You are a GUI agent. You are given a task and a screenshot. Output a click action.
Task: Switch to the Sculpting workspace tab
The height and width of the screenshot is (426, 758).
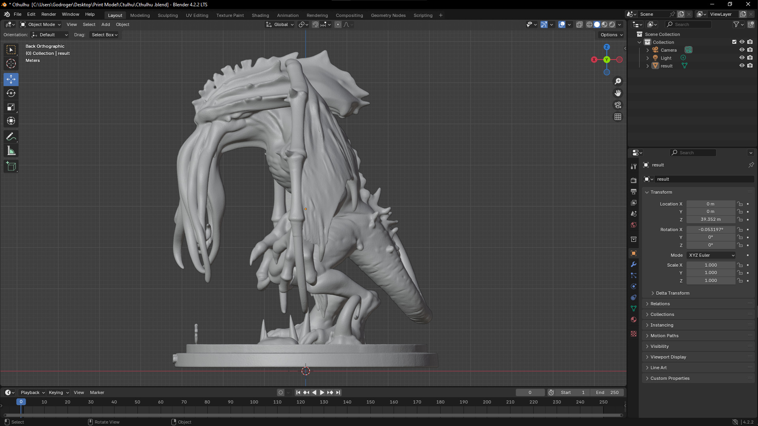[x=168, y=15]
